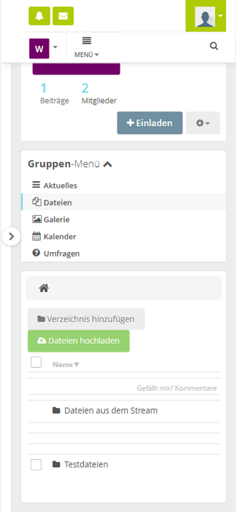Open the messages inbox icon
Screen dimensions: 236x512
[x=63, y=16]
